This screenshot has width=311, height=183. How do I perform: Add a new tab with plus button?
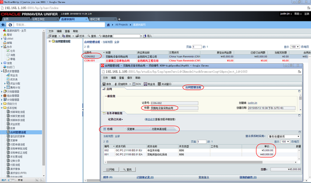pos(119,19)
